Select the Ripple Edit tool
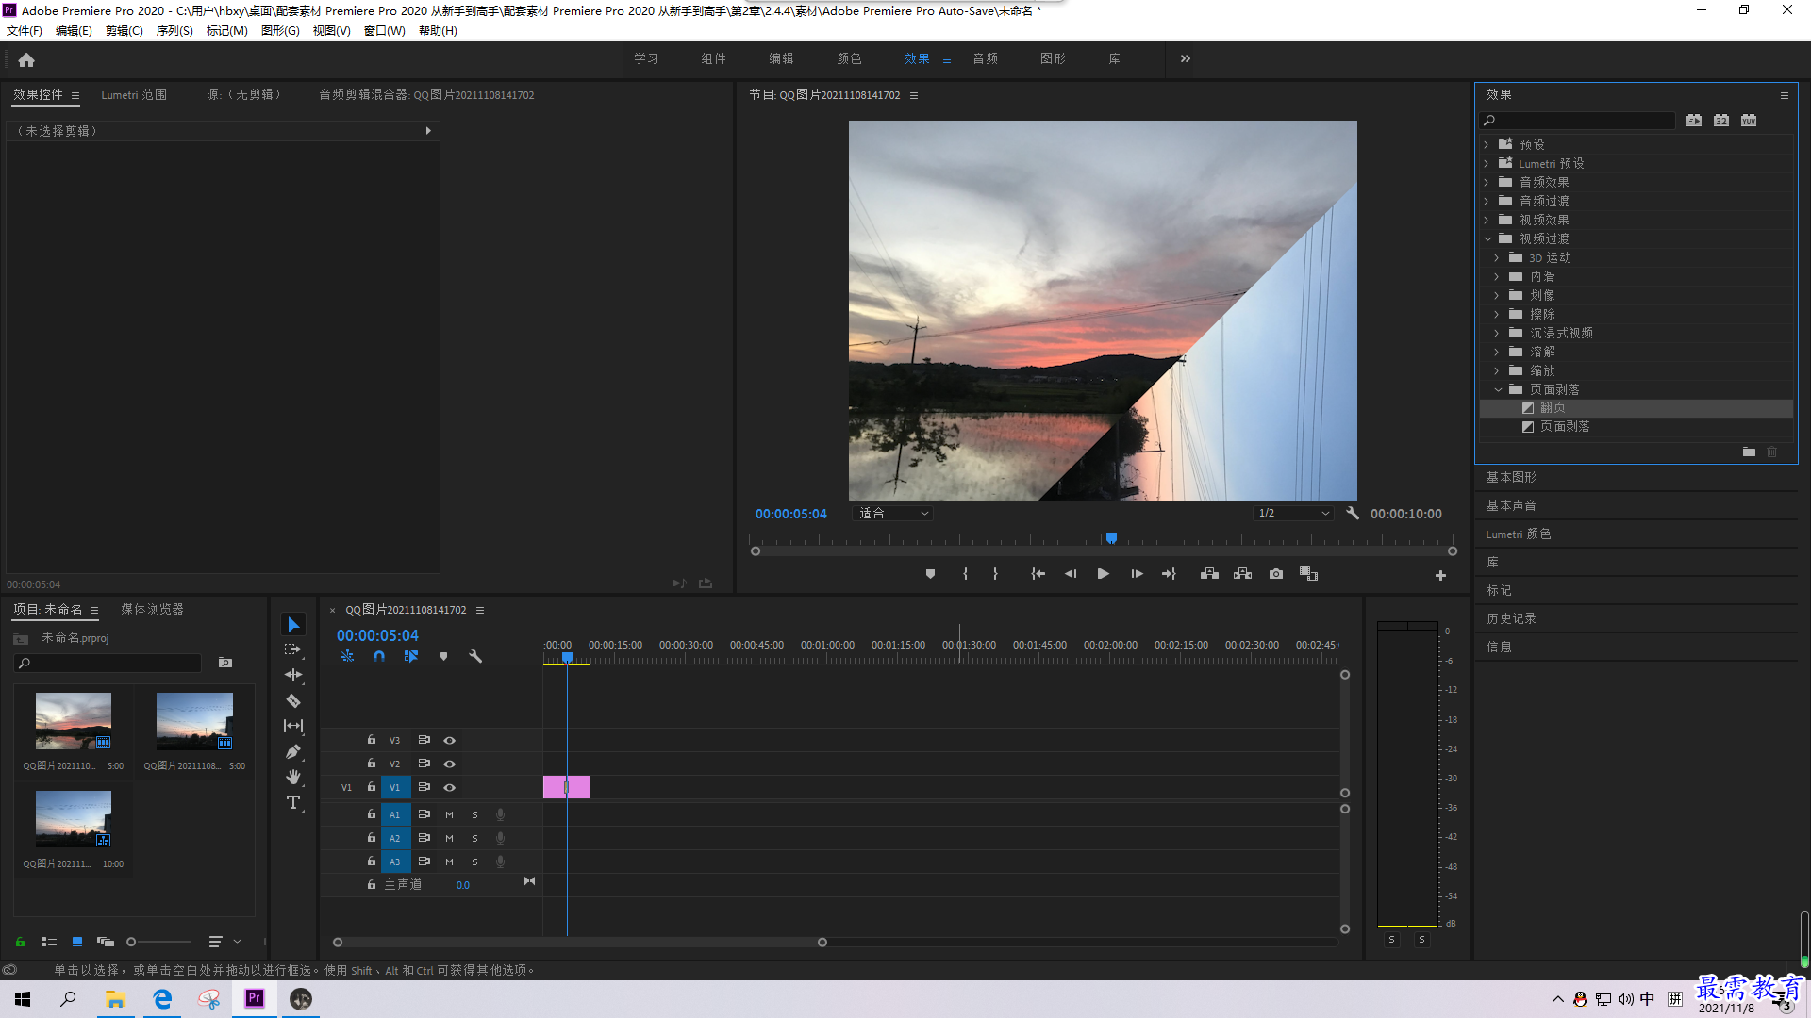Screen dimensions: 1811x1018 [293, 675]
